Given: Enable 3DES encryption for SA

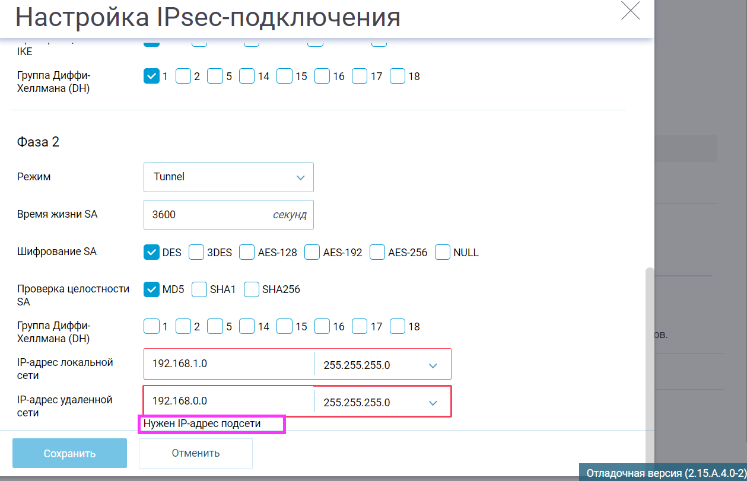Looking at the screenshot, I should click(196, 252).
